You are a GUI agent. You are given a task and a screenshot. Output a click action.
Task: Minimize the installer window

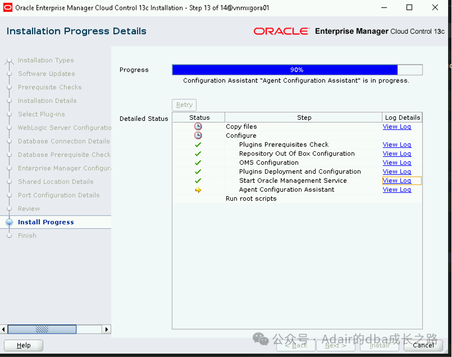click(x=384, y=8)
